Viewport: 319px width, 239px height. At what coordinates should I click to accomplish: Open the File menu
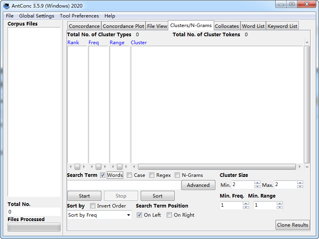coord(9,16)
